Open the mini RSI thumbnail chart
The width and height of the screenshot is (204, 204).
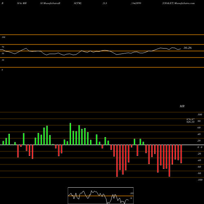(101, 195)
